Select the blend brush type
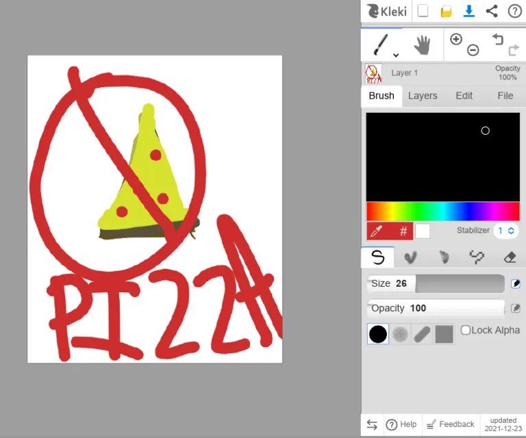Viewport: 526px width, 438px height. (411, 257)
